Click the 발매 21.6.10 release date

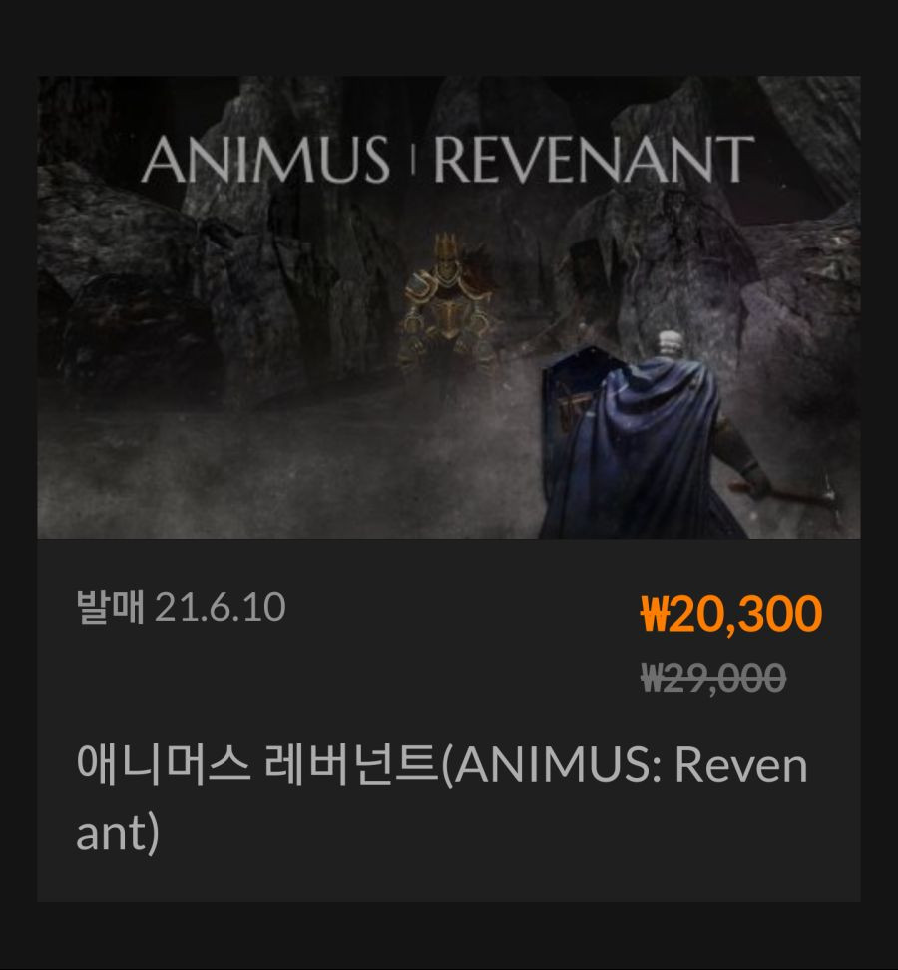click(182, 607)
